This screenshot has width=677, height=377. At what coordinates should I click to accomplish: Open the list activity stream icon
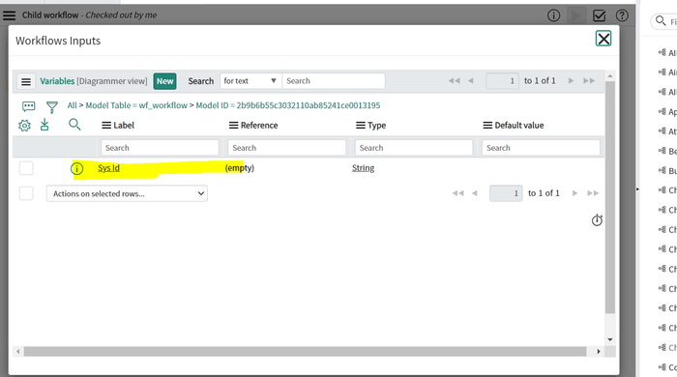coord(28,106)
